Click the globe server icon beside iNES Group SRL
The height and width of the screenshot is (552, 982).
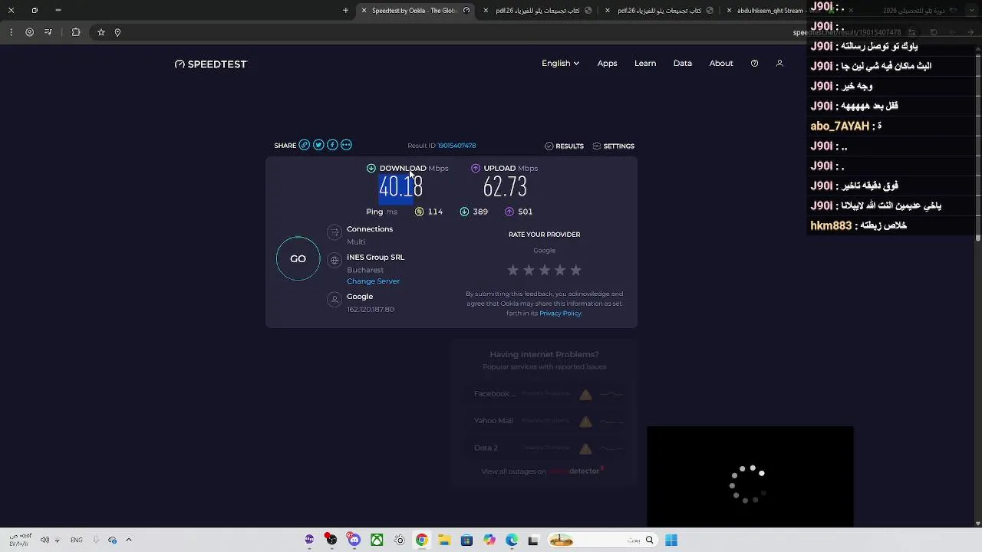click(334, 261)
